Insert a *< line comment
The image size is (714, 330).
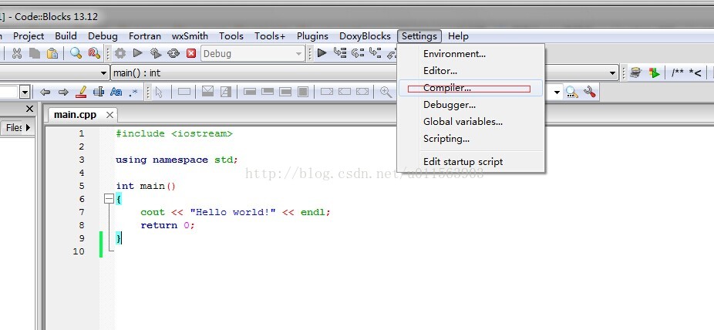(695, 72)
